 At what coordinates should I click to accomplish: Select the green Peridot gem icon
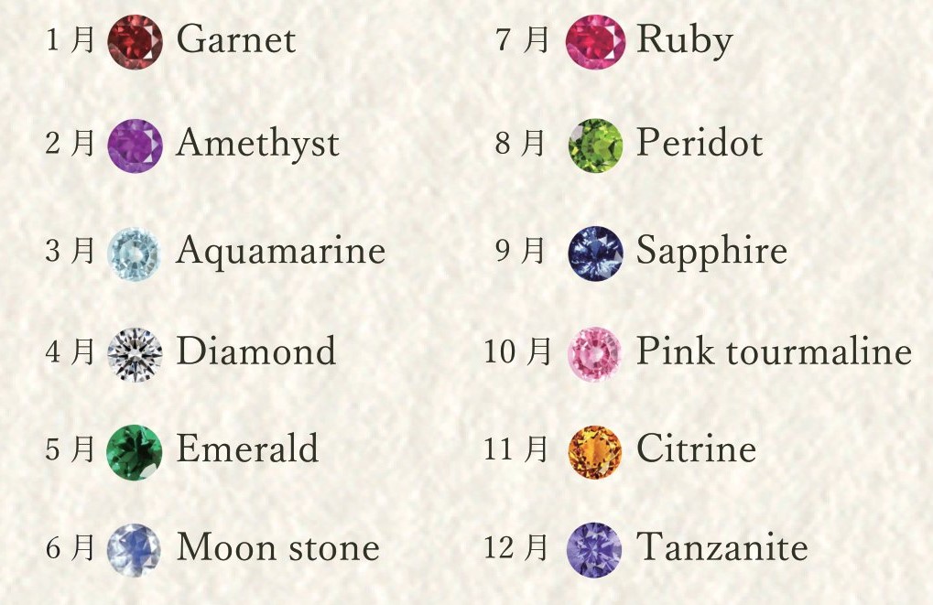click(x=596, y=146)
